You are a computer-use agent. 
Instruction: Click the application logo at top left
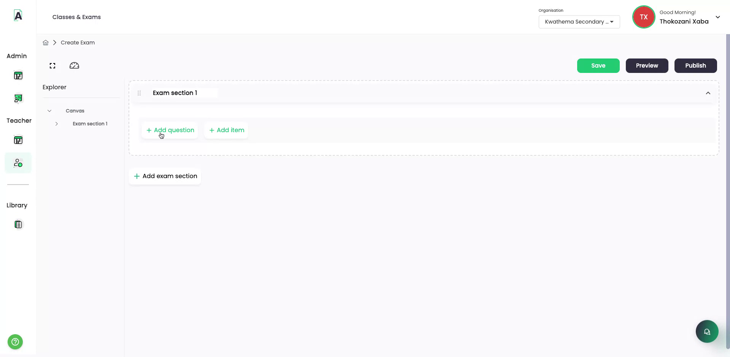pos(18,15)
